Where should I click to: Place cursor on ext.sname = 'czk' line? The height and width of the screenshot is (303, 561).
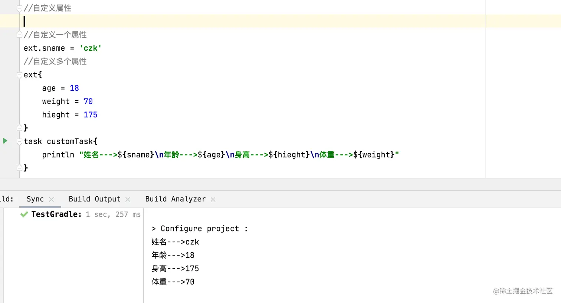tap(62, 48)
